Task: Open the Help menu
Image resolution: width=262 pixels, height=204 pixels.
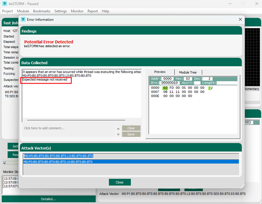Action: click(x=106, y=11)
